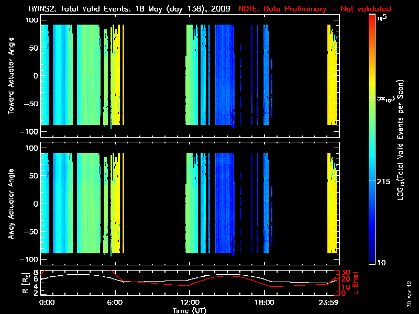Click the 0:00 time axis label
The image size is (419, 314).
click(47, 303)
